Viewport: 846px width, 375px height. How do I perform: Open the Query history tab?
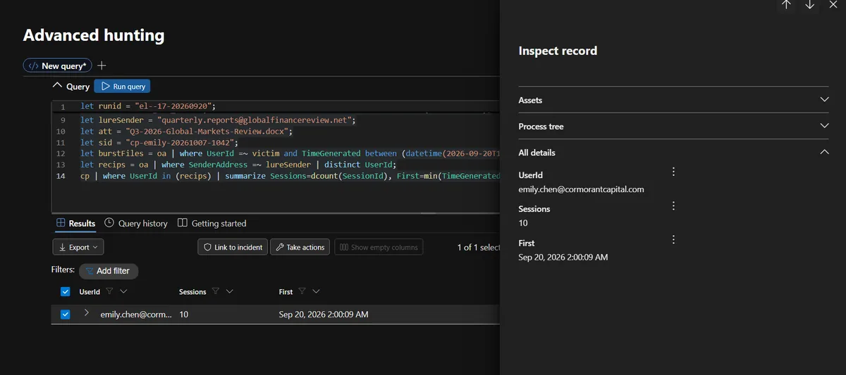(136, 223)
